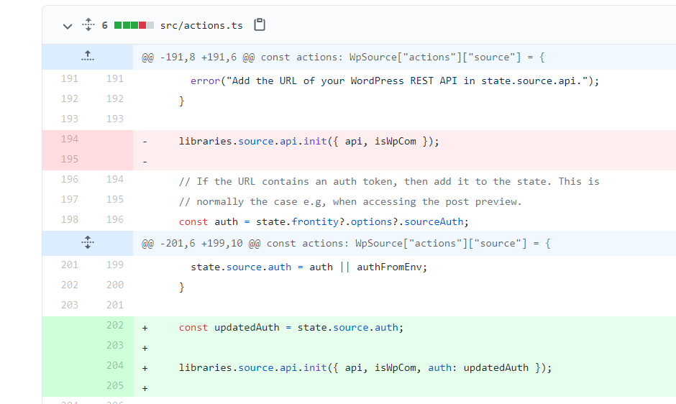Select deleted line number 194
The height and width of the screenshot is (404, 676).
(x=70, y=139)
